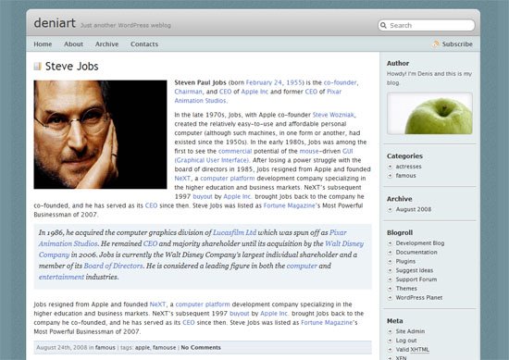The width and height of the screenshot is (509, 360).
Task: Open the Contacts navigation item
Action: 144,44
